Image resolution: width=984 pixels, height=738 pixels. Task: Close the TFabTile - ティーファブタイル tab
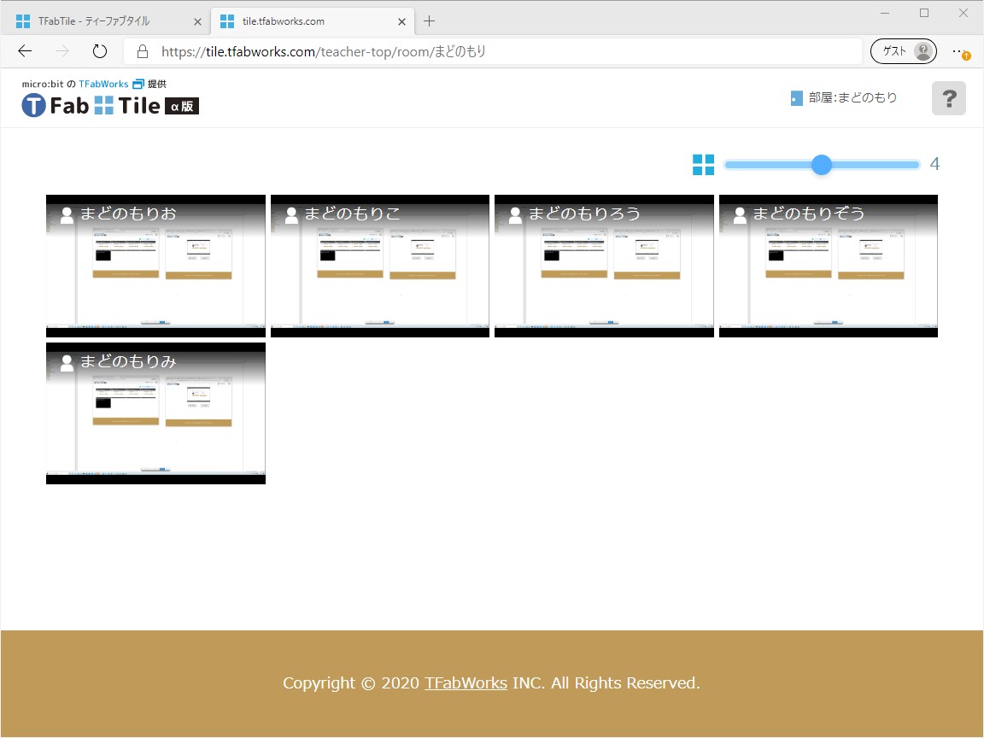click(197, 22)
